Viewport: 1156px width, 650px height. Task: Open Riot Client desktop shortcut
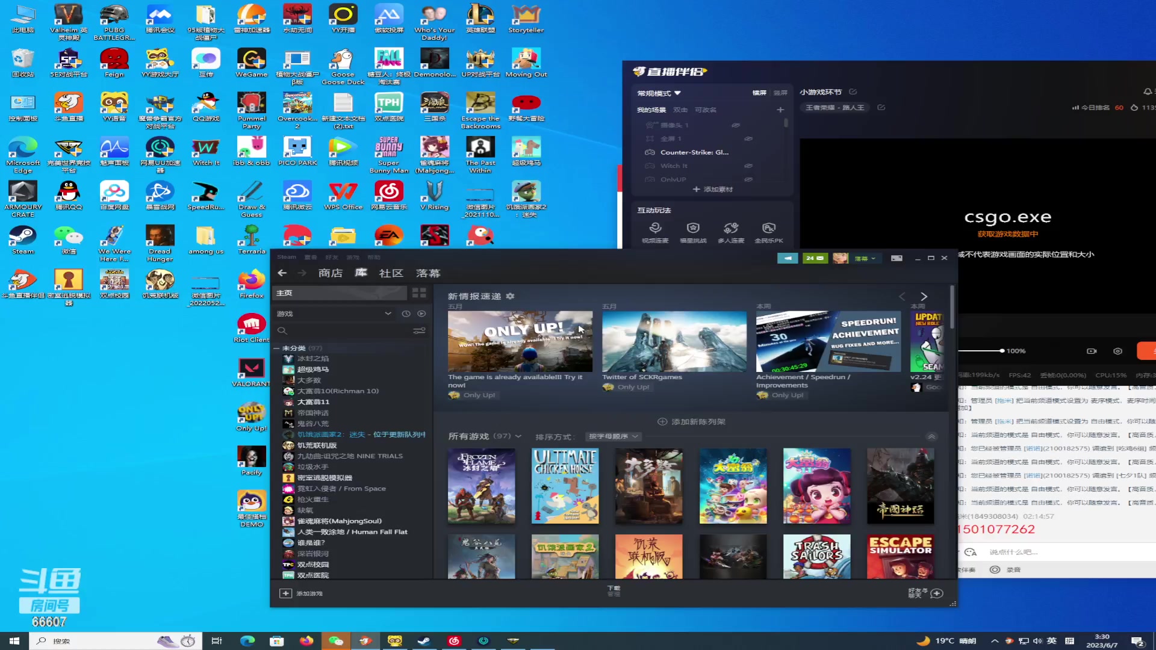(x=251, y=328)
